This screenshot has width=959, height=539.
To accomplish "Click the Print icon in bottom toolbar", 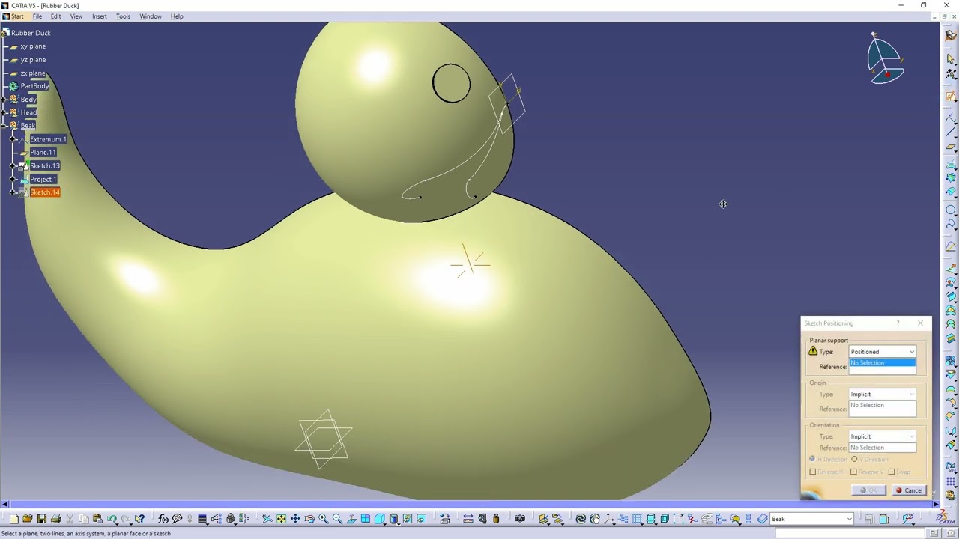I will pos(55,519).
